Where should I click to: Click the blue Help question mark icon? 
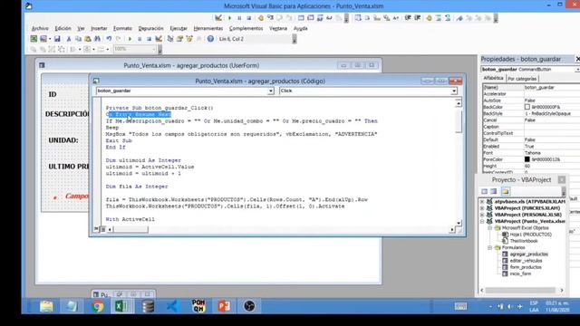pyautogui.click(x=210, y=39)
